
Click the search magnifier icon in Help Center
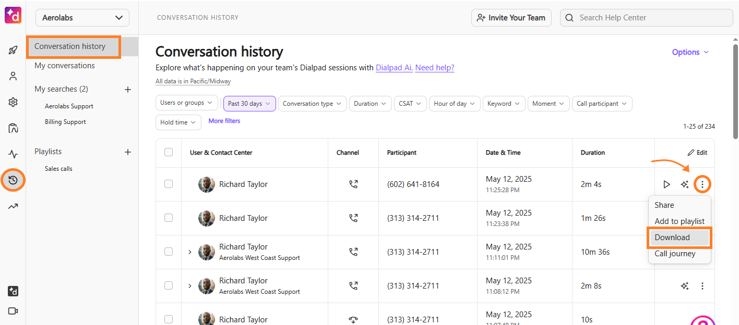click(x=570, y=18)
